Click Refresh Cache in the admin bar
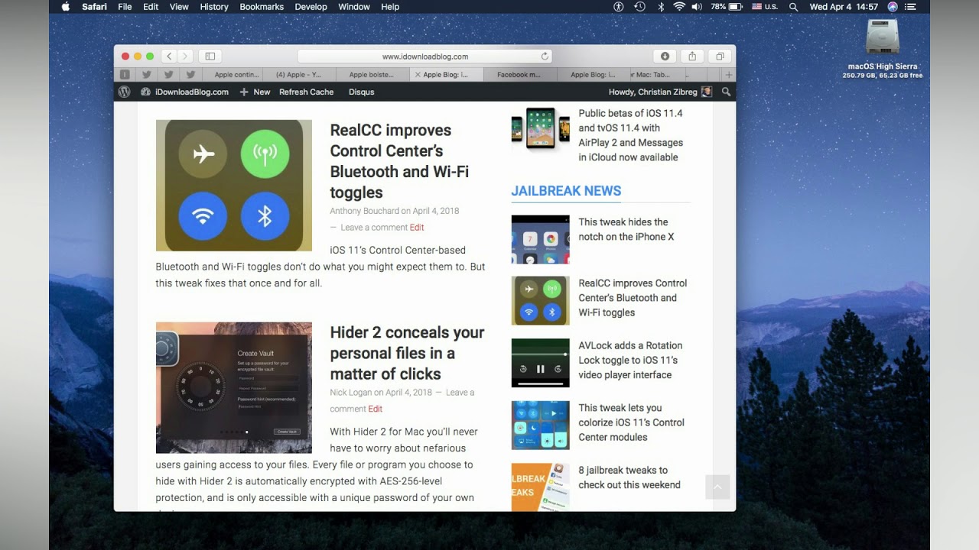 pos(306,92)
